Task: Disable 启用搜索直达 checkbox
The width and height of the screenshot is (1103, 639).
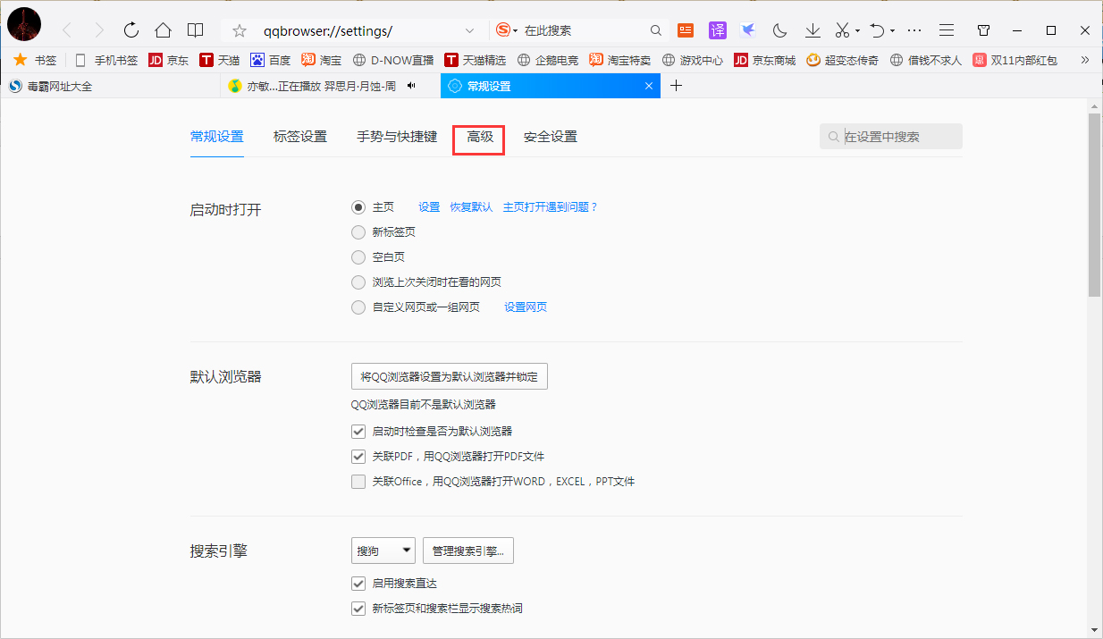Action: (358, 583)
